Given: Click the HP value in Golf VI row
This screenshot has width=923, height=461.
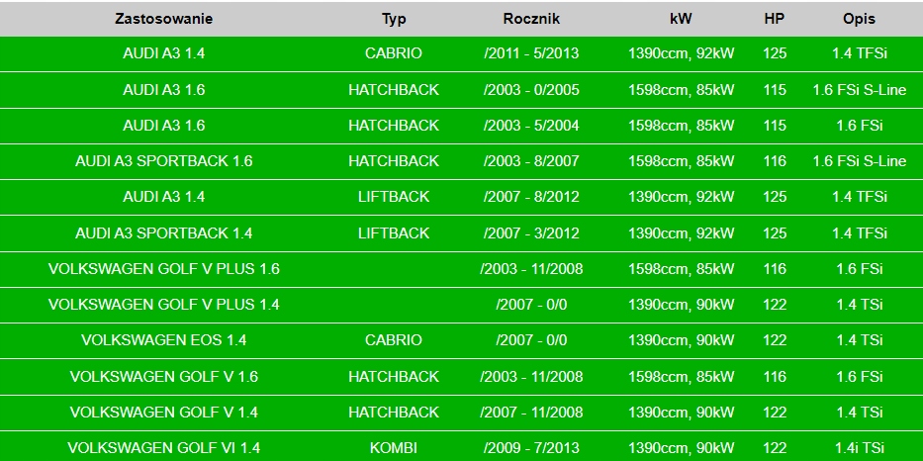Looking at the screenshot, I should coord(774,448).
